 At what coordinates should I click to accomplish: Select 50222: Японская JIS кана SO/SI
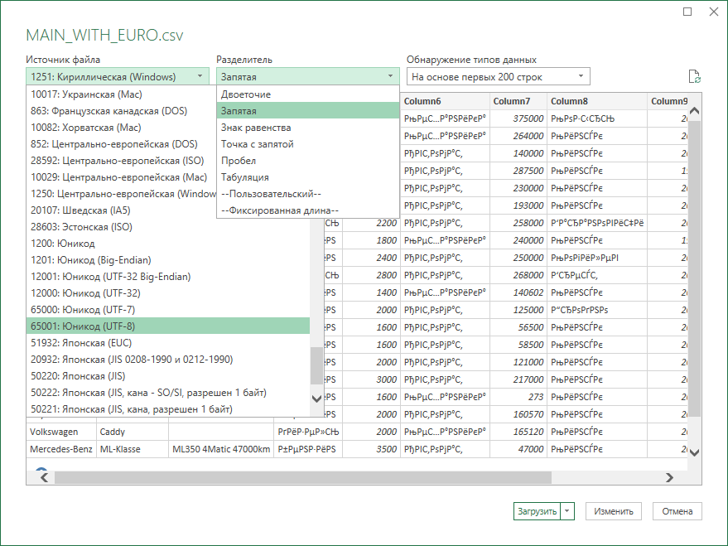tap(168, 393)
